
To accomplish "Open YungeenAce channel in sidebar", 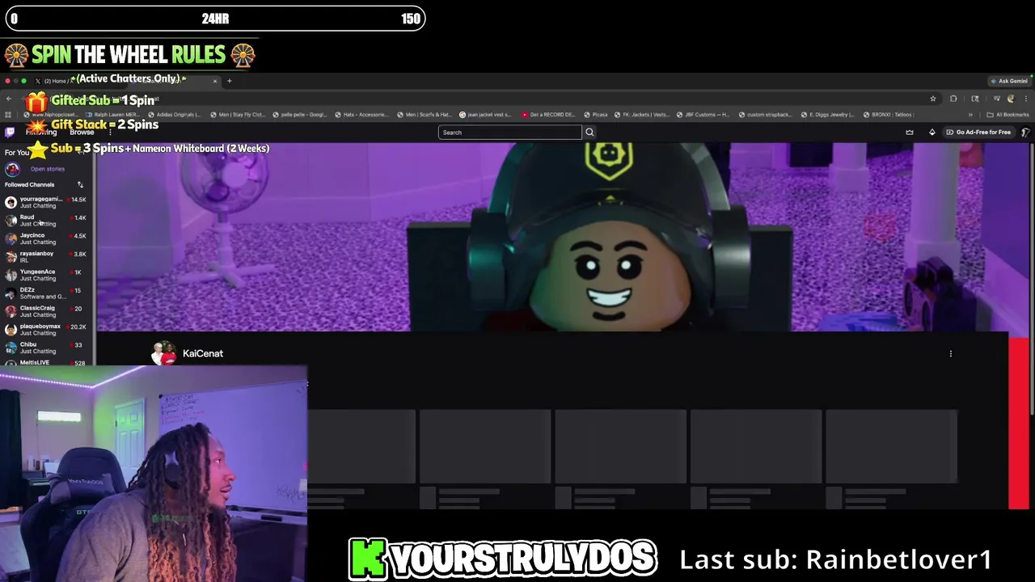I will coord(47,275).
